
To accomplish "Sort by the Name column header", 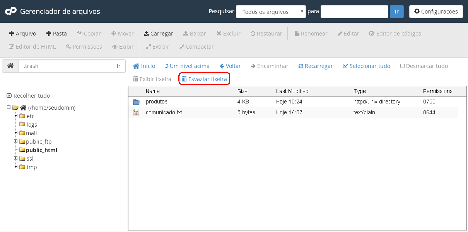I will 153,91.
